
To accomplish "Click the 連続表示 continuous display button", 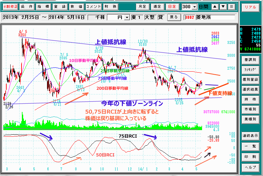I will point(250,136).
